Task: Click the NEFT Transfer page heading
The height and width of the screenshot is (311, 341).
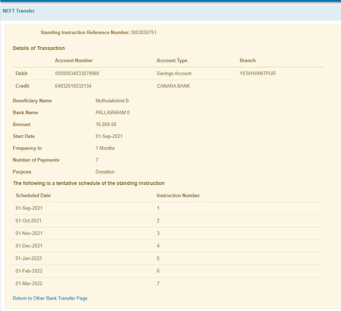Action: pos(19,11)
